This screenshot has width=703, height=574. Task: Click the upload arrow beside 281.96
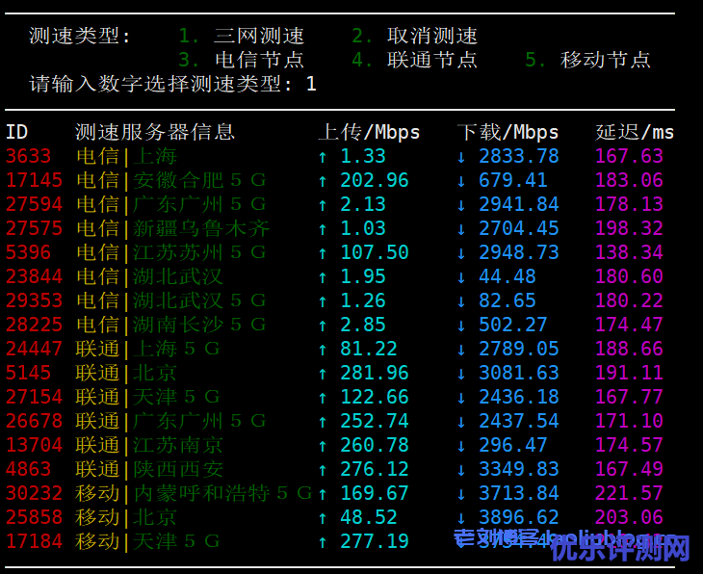323,373
